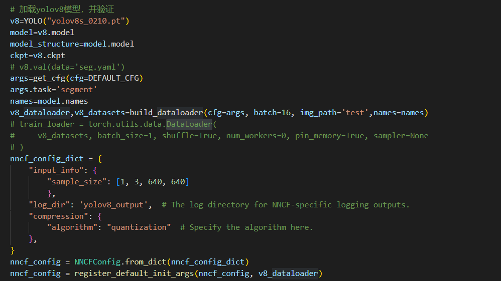The image size is (501, 281).
Task: Click sampler=None in the commented line
Action: click(401, 136)
